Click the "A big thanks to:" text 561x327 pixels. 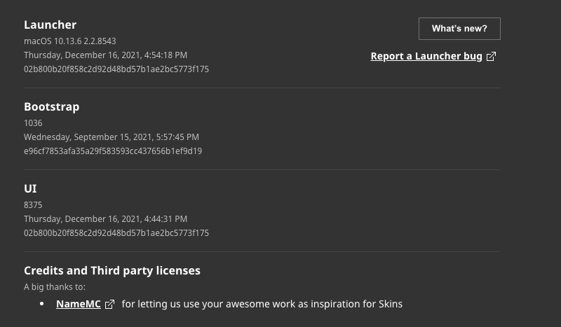55,287
